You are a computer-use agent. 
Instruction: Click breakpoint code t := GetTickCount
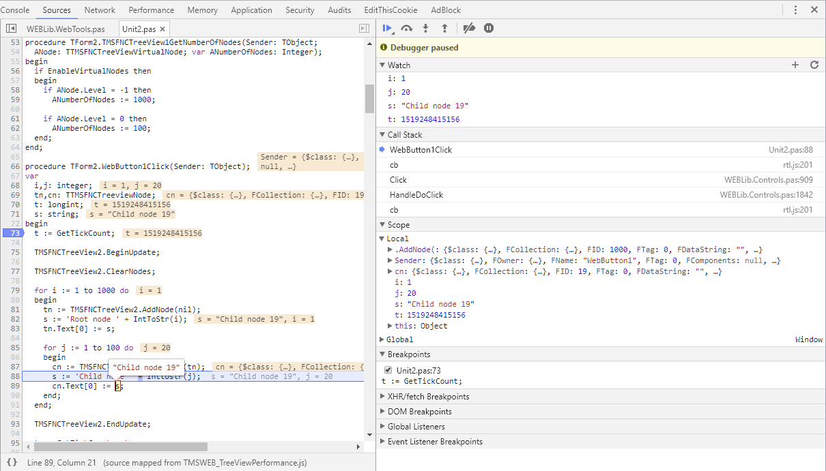click(422, 381)
